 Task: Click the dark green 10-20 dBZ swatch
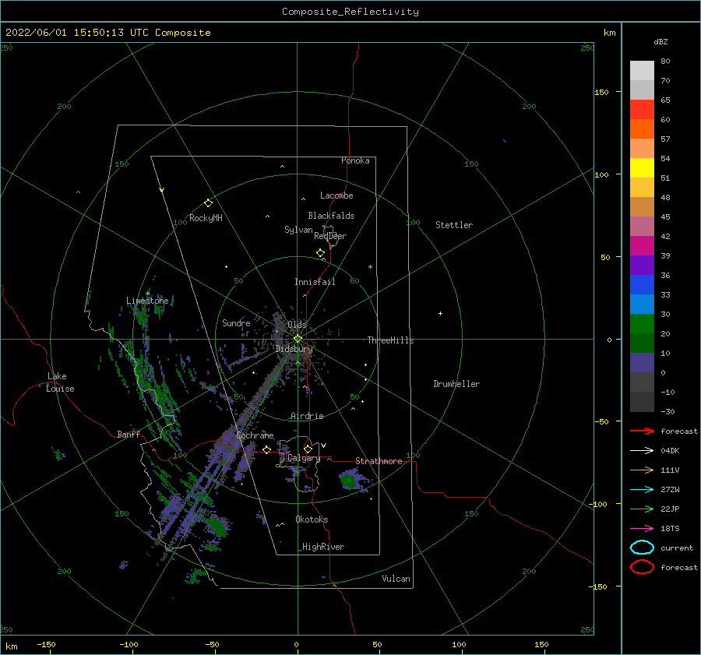coord(642,343)
